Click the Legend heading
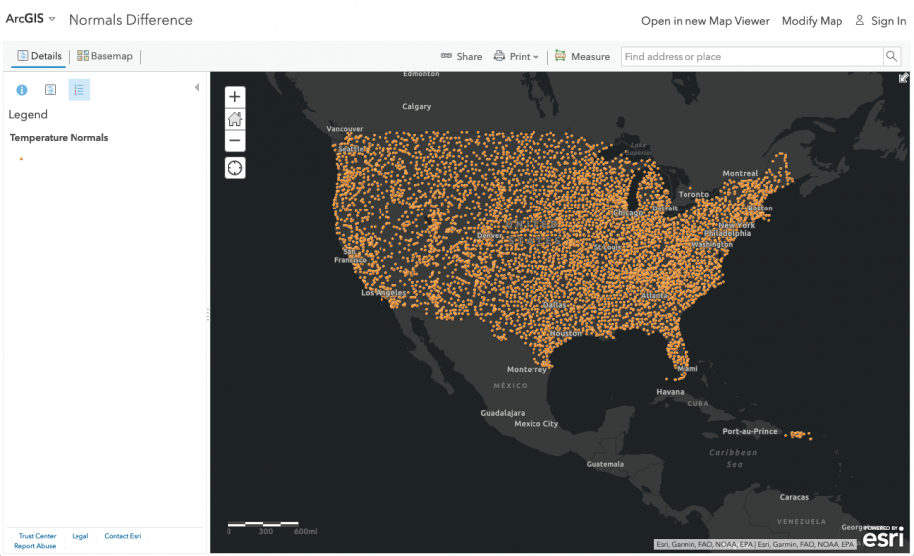Viewport: 914px width, 556px height. 28,115
